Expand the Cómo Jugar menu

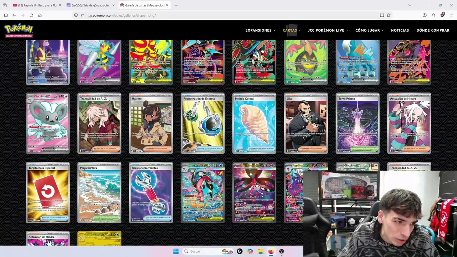coord(370,30)
